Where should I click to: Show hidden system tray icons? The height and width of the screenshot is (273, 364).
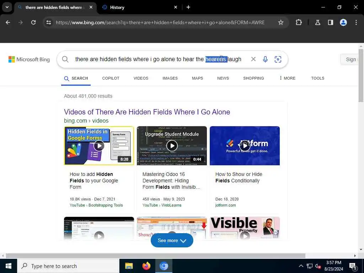(x=301, y=266)
